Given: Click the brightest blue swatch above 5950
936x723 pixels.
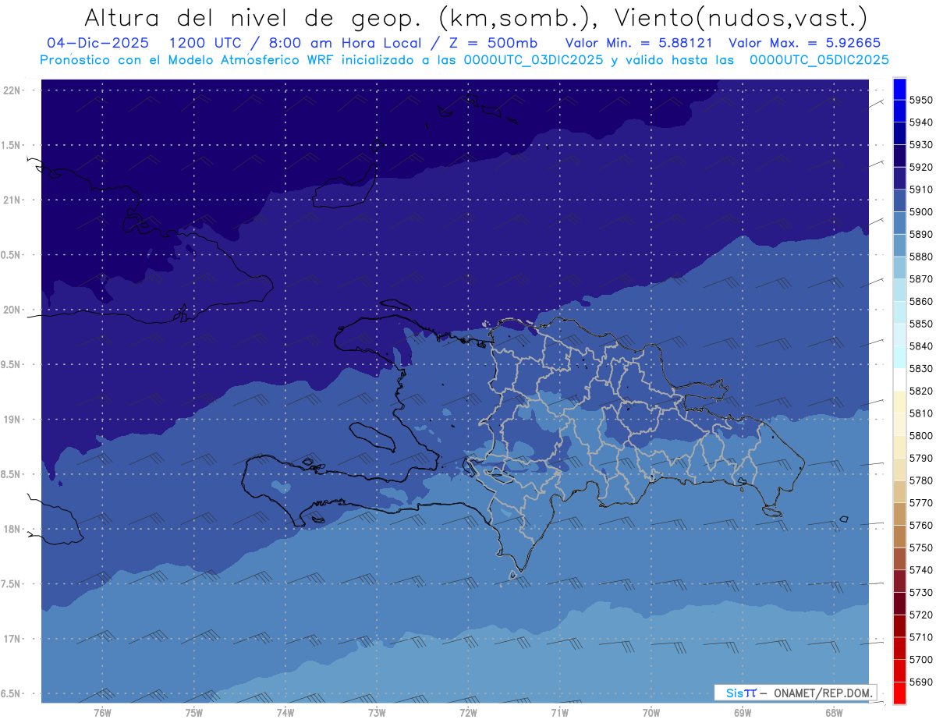Looking at the screenshot, I should (899, 88).
